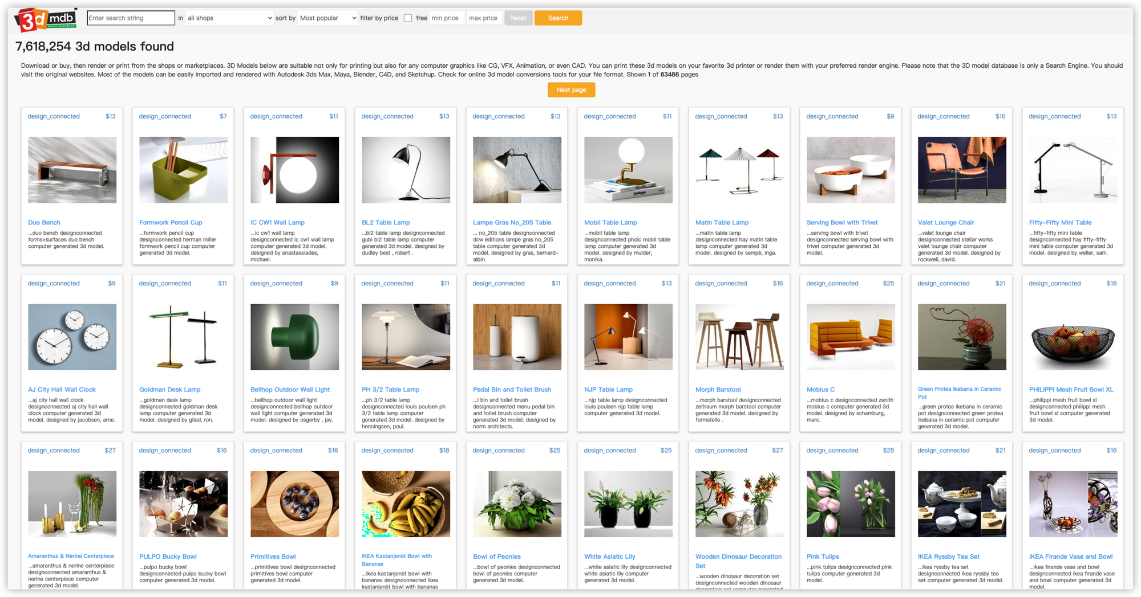Click design_connected shop link on Duo Bench card
Image resolution: width=1141 pixels, height=597 pixels.
point(54,116)
